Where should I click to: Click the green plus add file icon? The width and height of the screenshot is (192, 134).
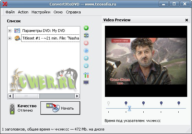pos(86,28)
